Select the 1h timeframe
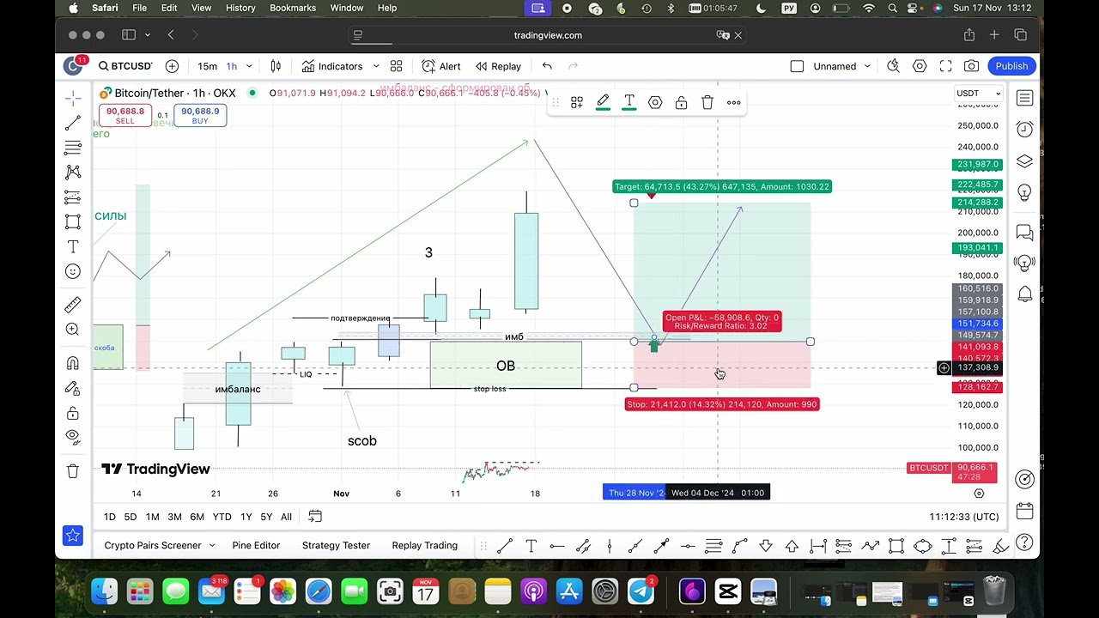 (x=232, y=66)
